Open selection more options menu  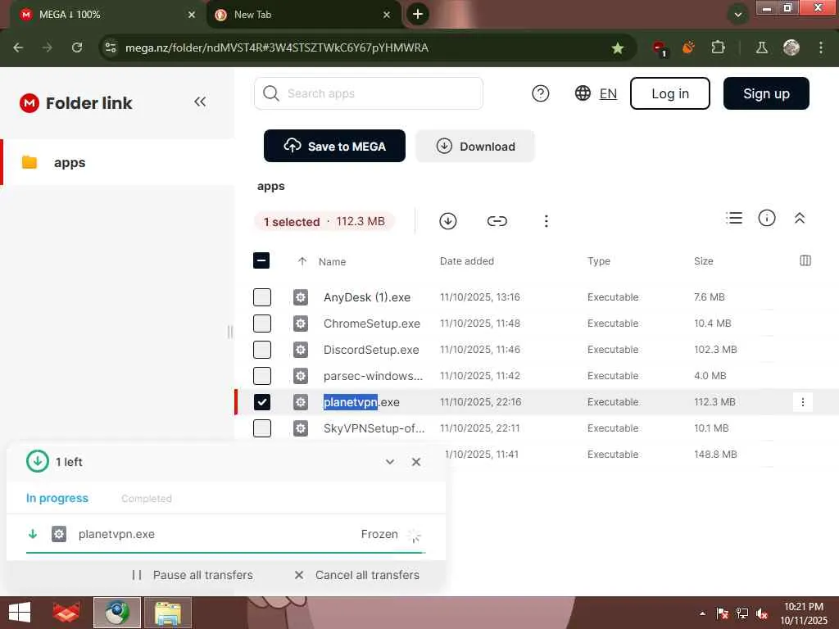pyautogui.click(x=546, y=221)
